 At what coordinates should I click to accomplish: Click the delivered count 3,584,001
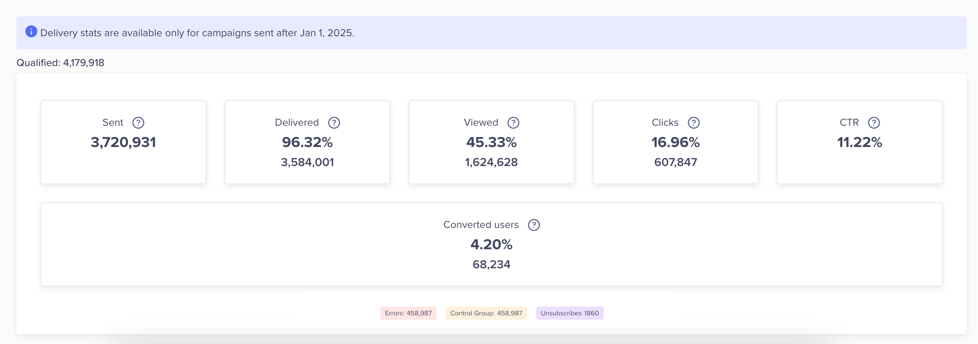307,162
